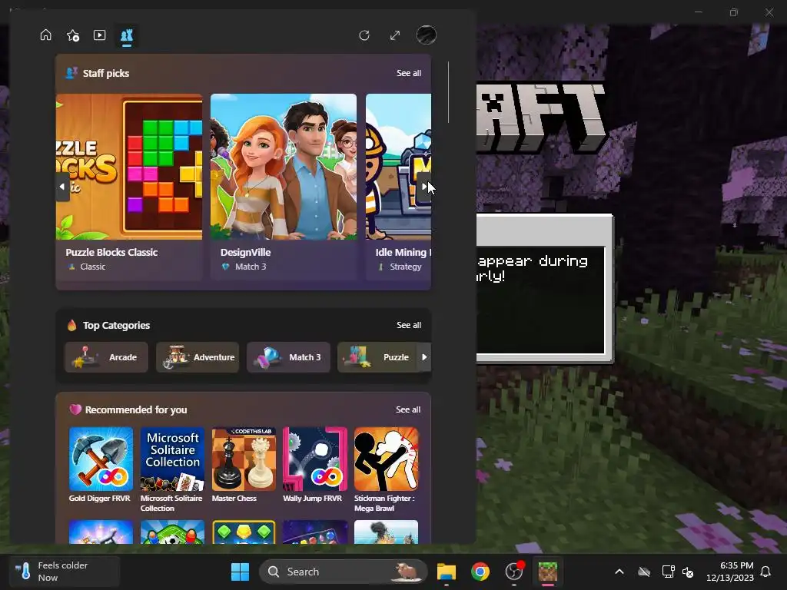Viewport: 787px width, 590px height.
Task: Select the Match 3 category button
Action: [x=288, y=357]
